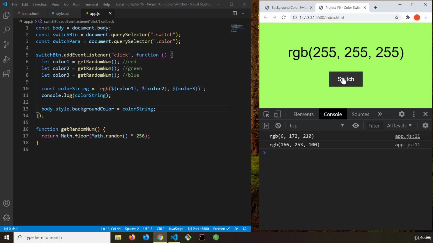The width and height of the screenshot is (433, 243).
Task: Select an element to inspect in DevTools
Action: pyautogui.click(x=266, y=114)
